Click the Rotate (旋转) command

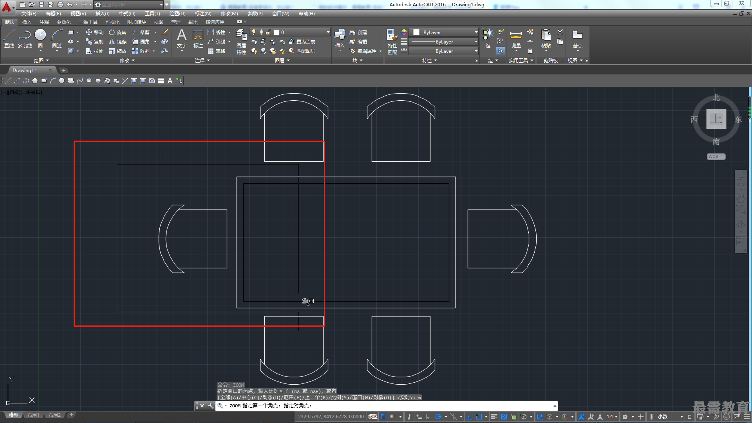pyautogui.click(x=117, y=32)
